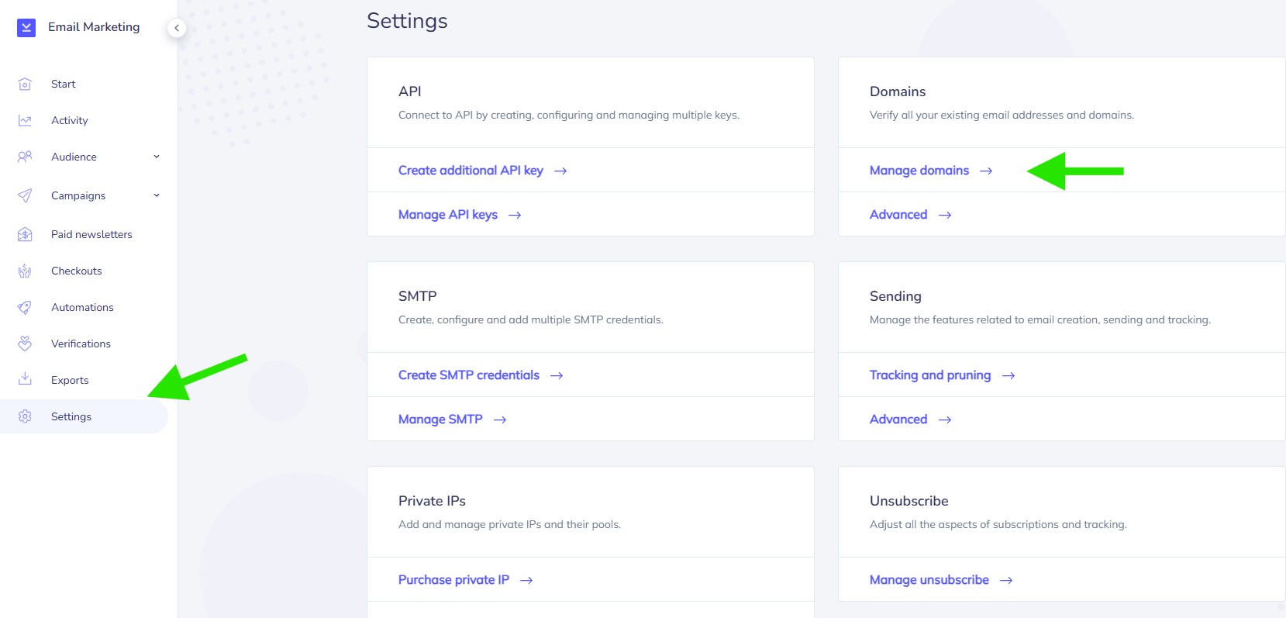Open Tracking and pruning settings
The width and height of the screenshot is (1286, 618).
coord(930,375)
